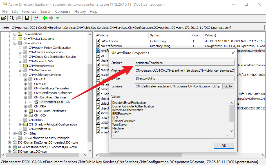Click the gray forward arrow toolbar icon
266x165 pixels.
(x=51, y=18)
